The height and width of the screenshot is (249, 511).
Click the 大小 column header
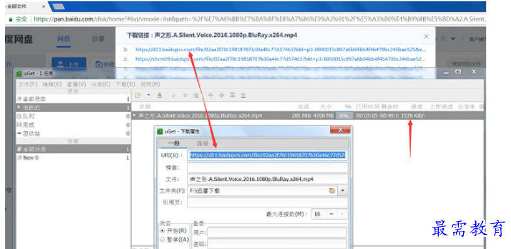(x=325, y=107)
